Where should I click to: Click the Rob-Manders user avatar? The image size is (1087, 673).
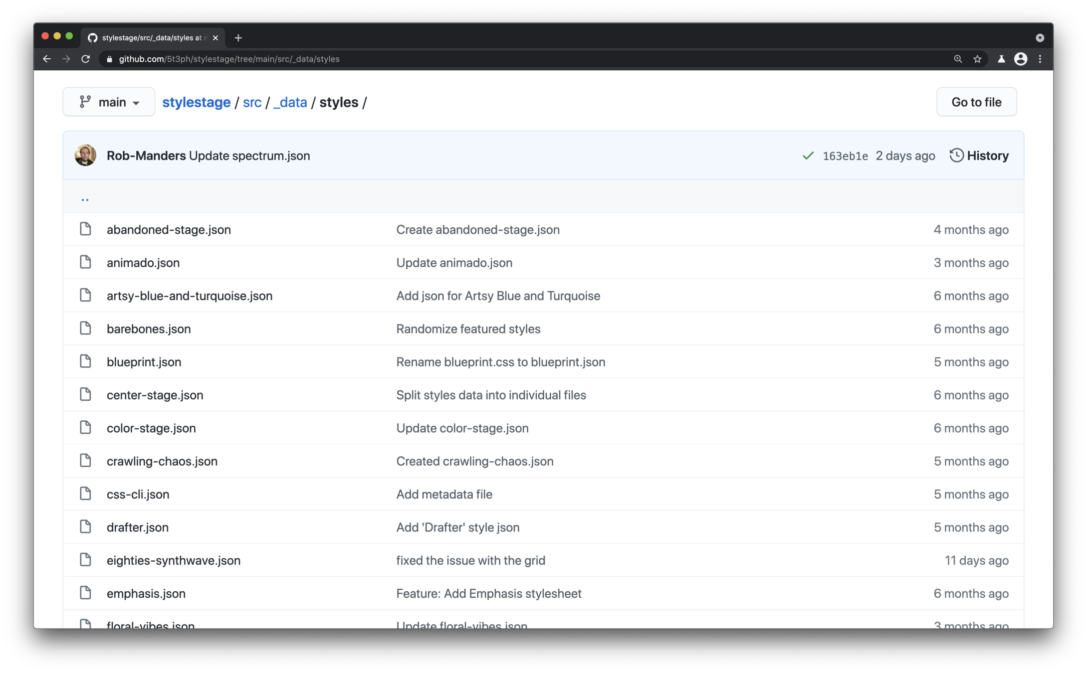click(85, 156)
